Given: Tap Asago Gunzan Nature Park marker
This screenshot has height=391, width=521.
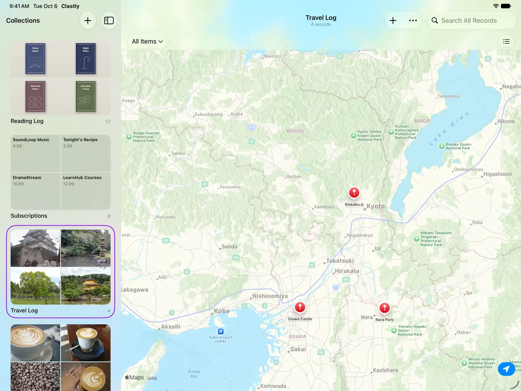Looking at the screenshot, I should click(x=129, y=137).
